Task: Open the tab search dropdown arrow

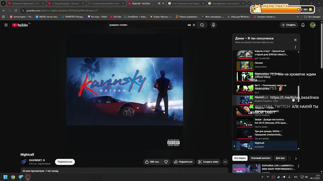Action: click(x=3, y=4)
